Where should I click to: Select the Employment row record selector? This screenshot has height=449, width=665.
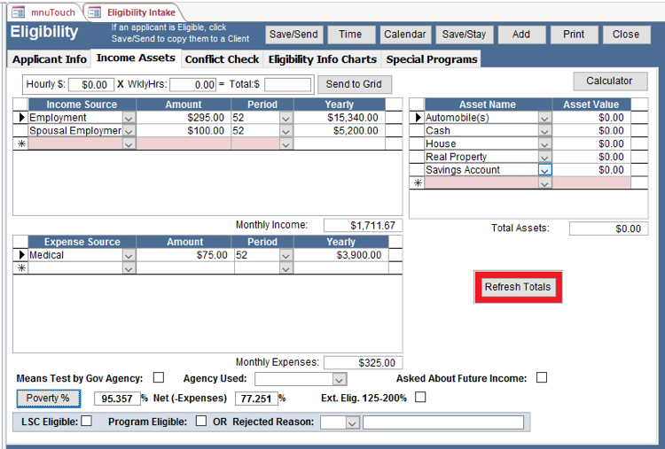21,118
